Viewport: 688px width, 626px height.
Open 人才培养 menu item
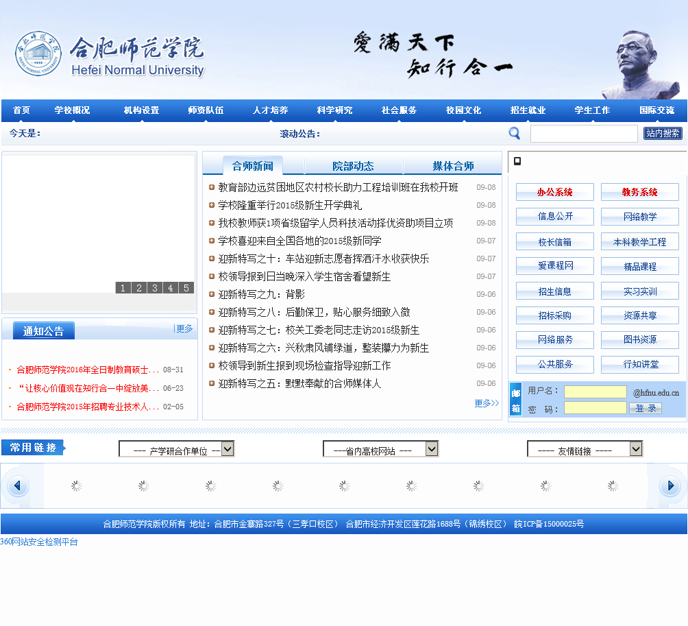pyautogui.click(x=270, y=110)
